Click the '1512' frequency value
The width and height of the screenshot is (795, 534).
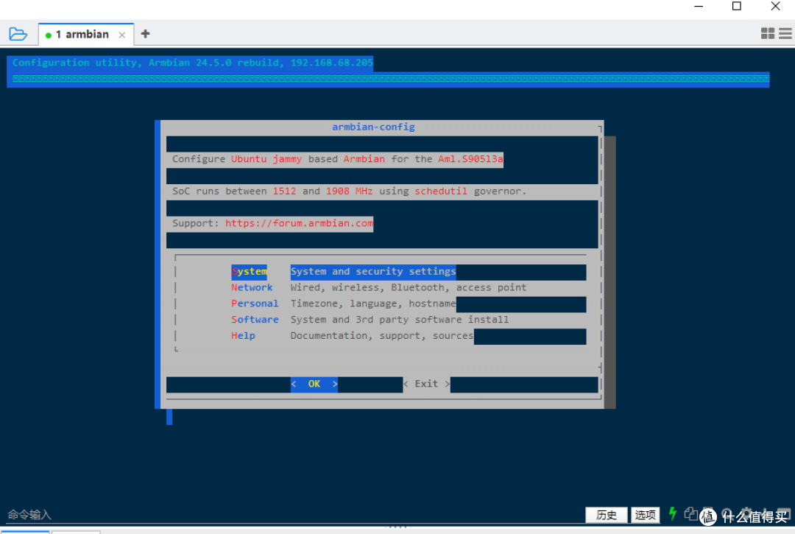click(x=284, y=192)
